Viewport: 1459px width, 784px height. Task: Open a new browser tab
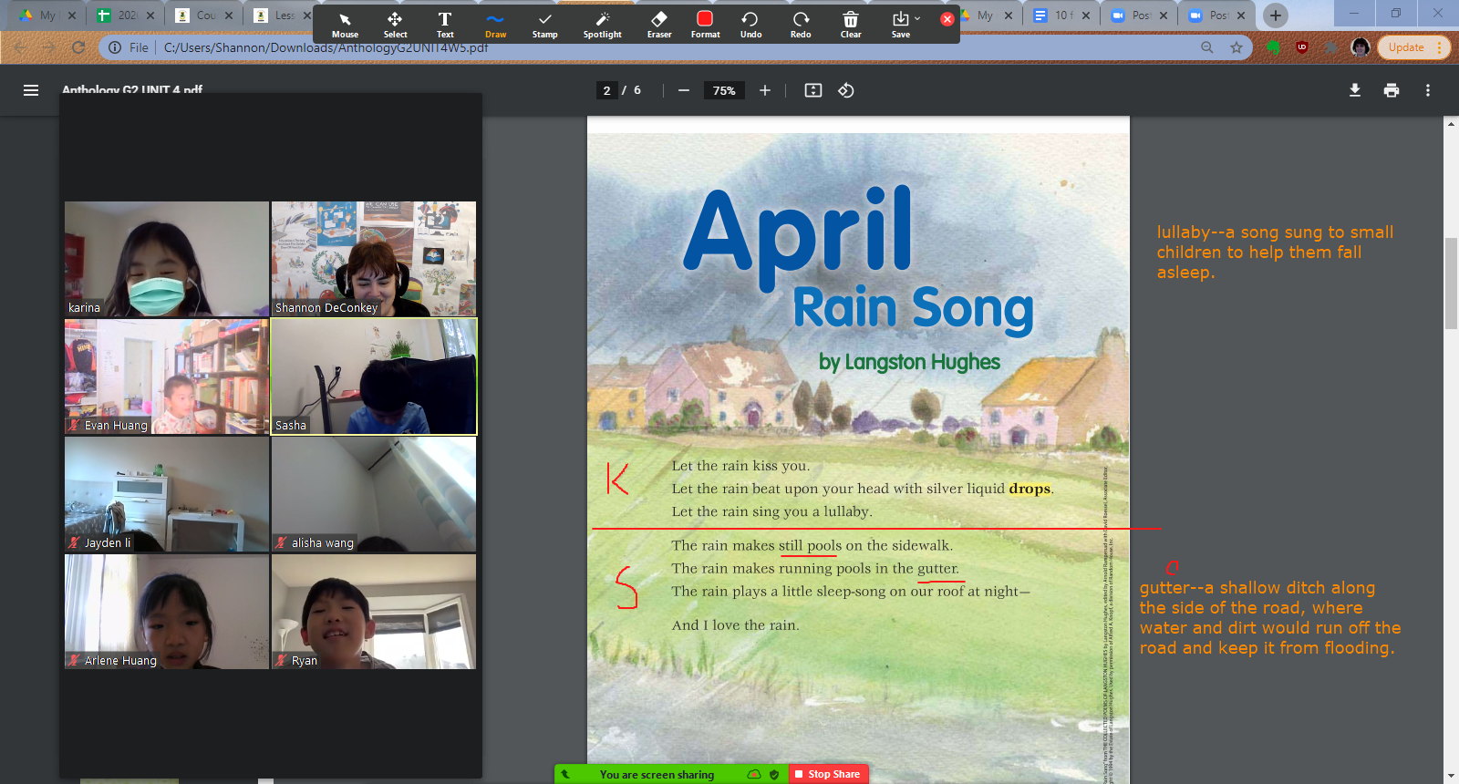pos(1276,15)
